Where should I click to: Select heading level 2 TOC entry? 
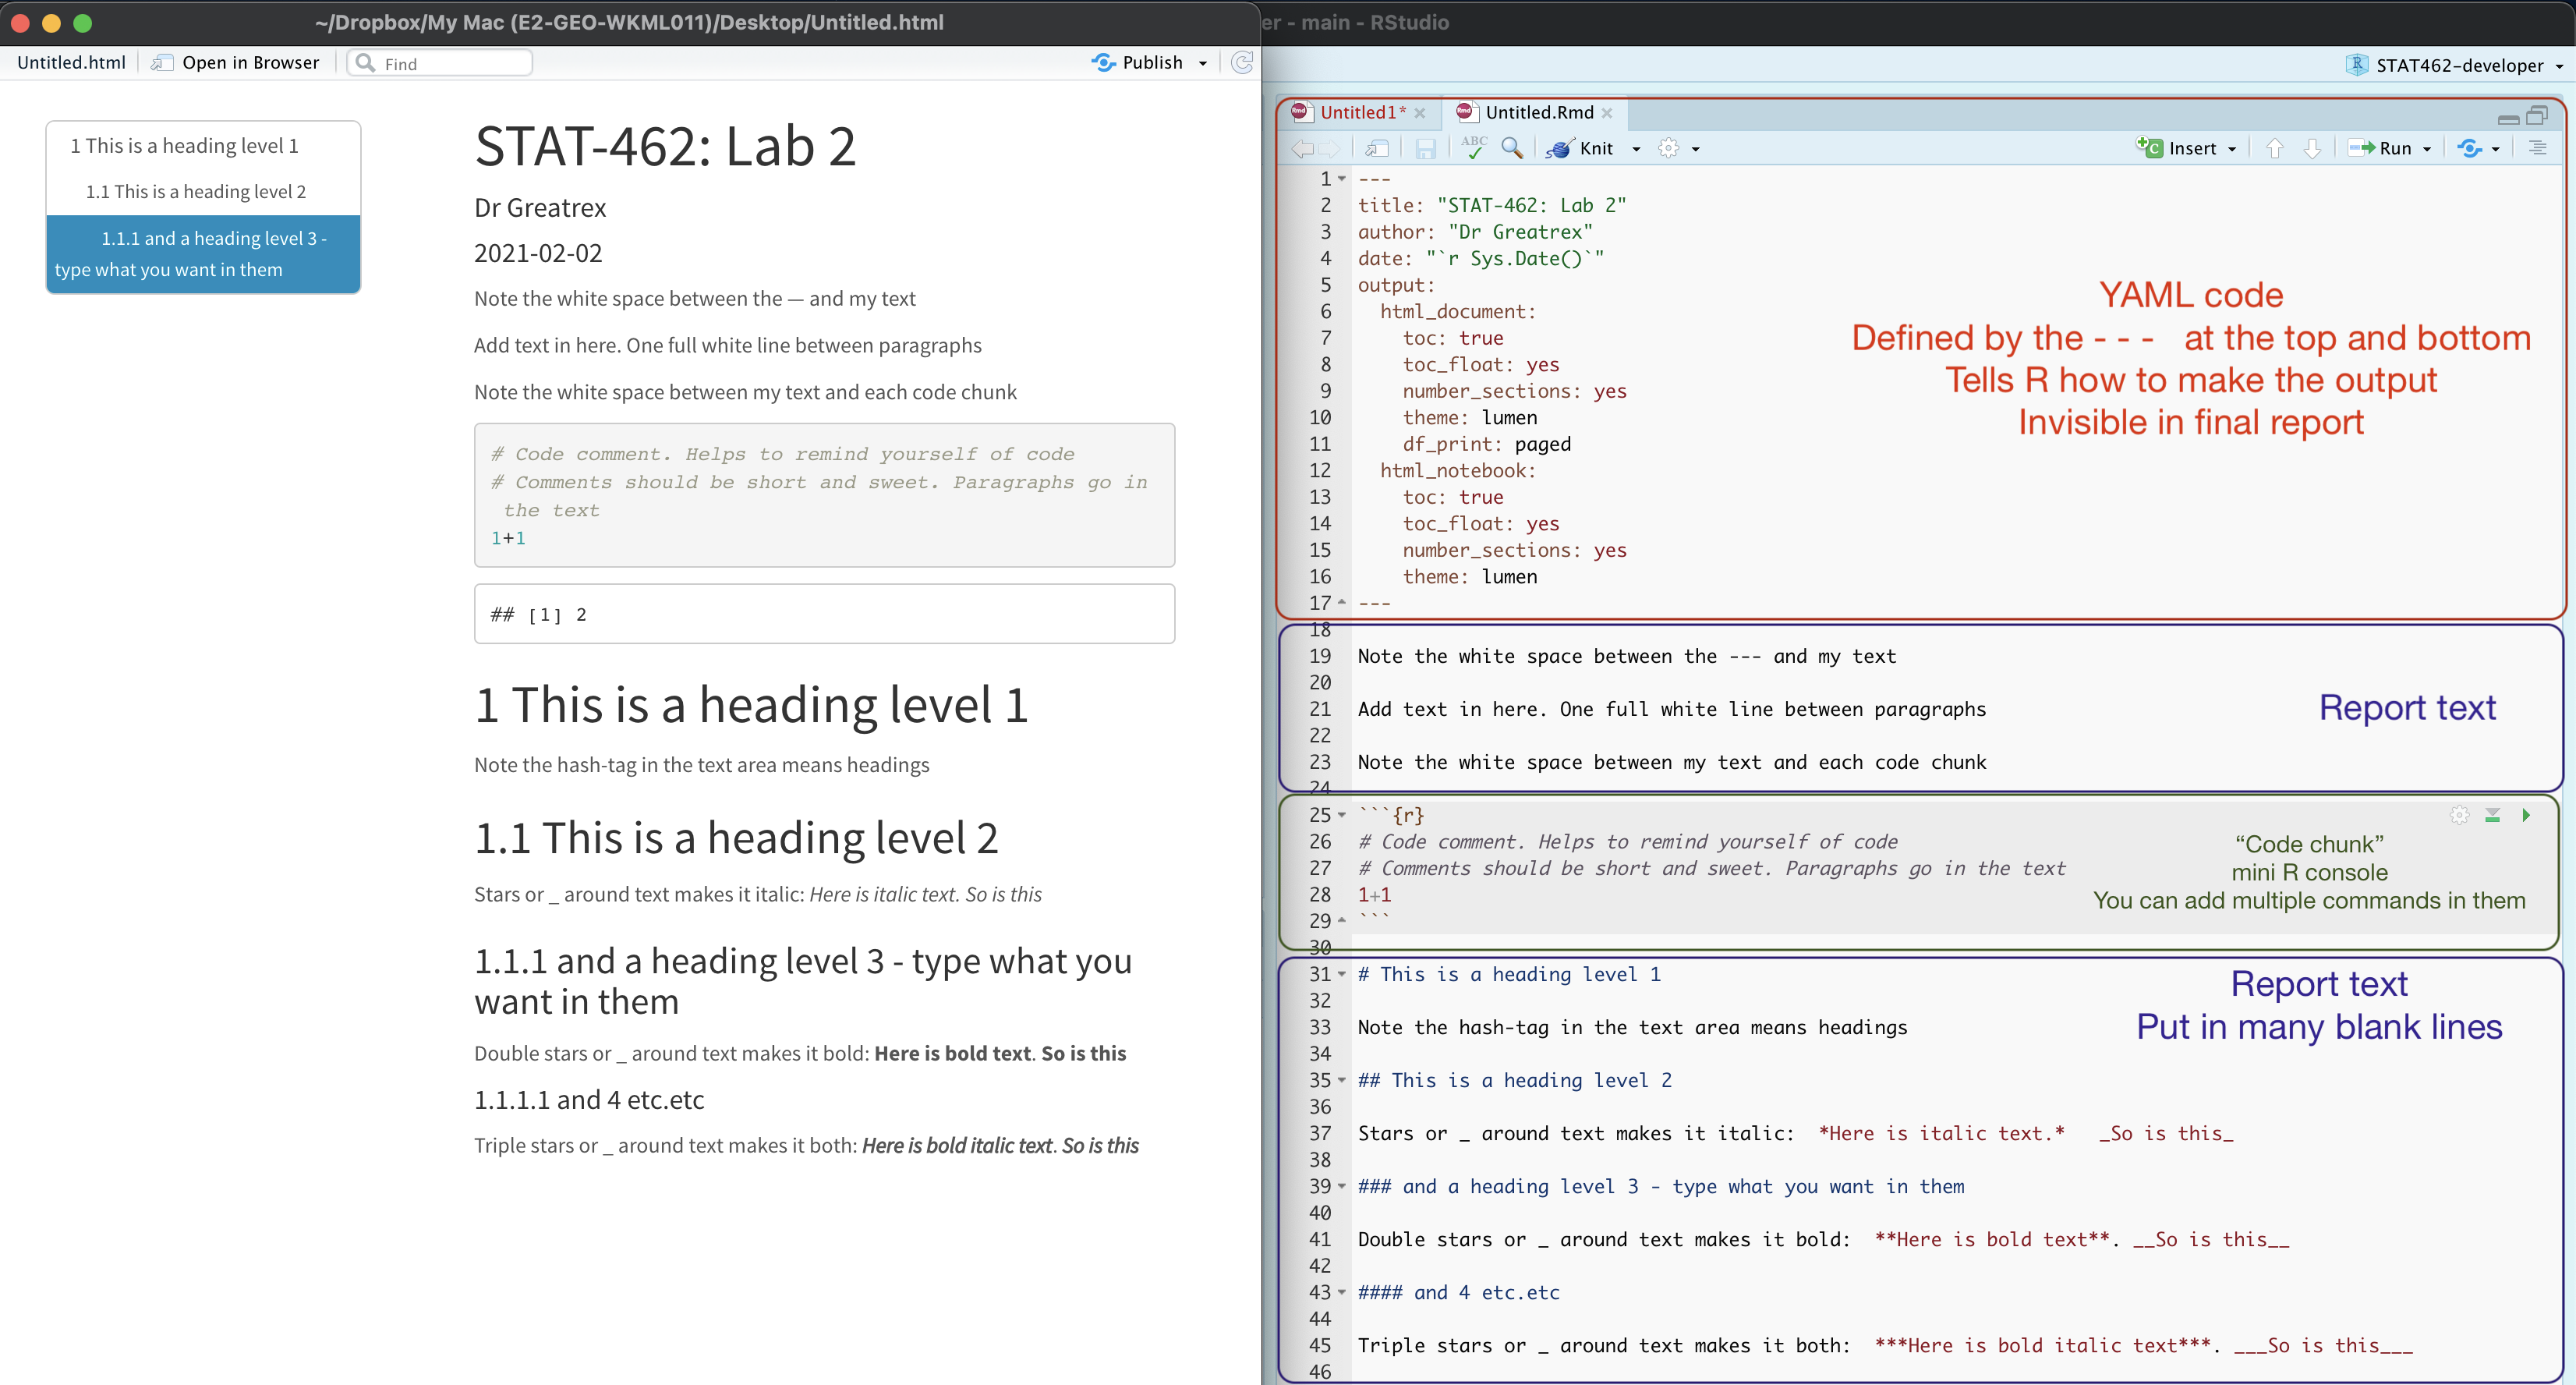pyautogui.click(x=196, y=191)
